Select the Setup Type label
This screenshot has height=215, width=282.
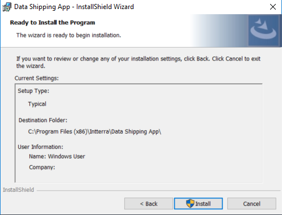pyautogui.click(x=33, y=91)
